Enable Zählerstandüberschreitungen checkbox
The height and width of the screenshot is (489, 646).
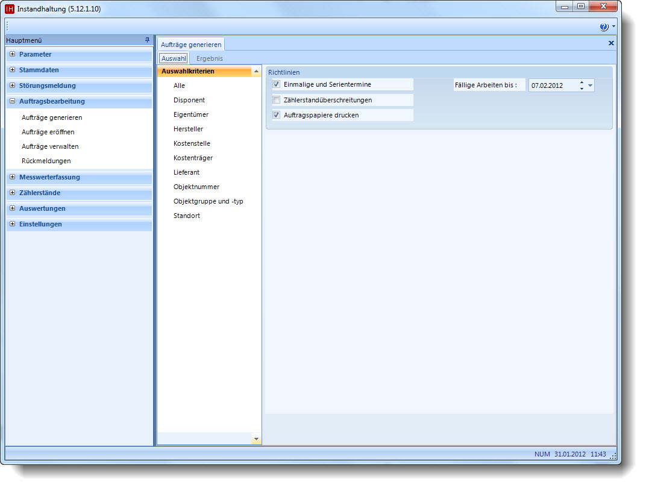[x=277, y=100]
